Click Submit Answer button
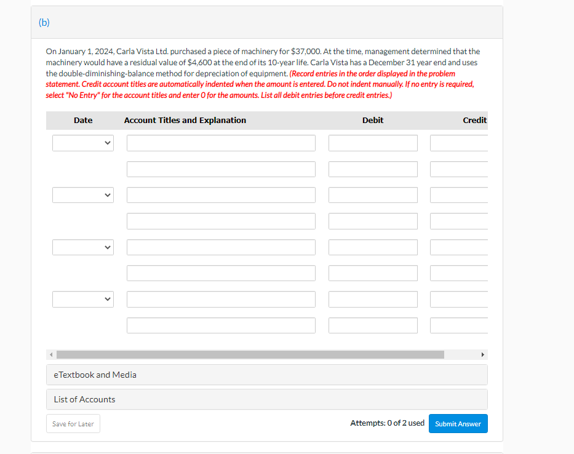This screenshot has height=454, width=574. tap(458, 424)
